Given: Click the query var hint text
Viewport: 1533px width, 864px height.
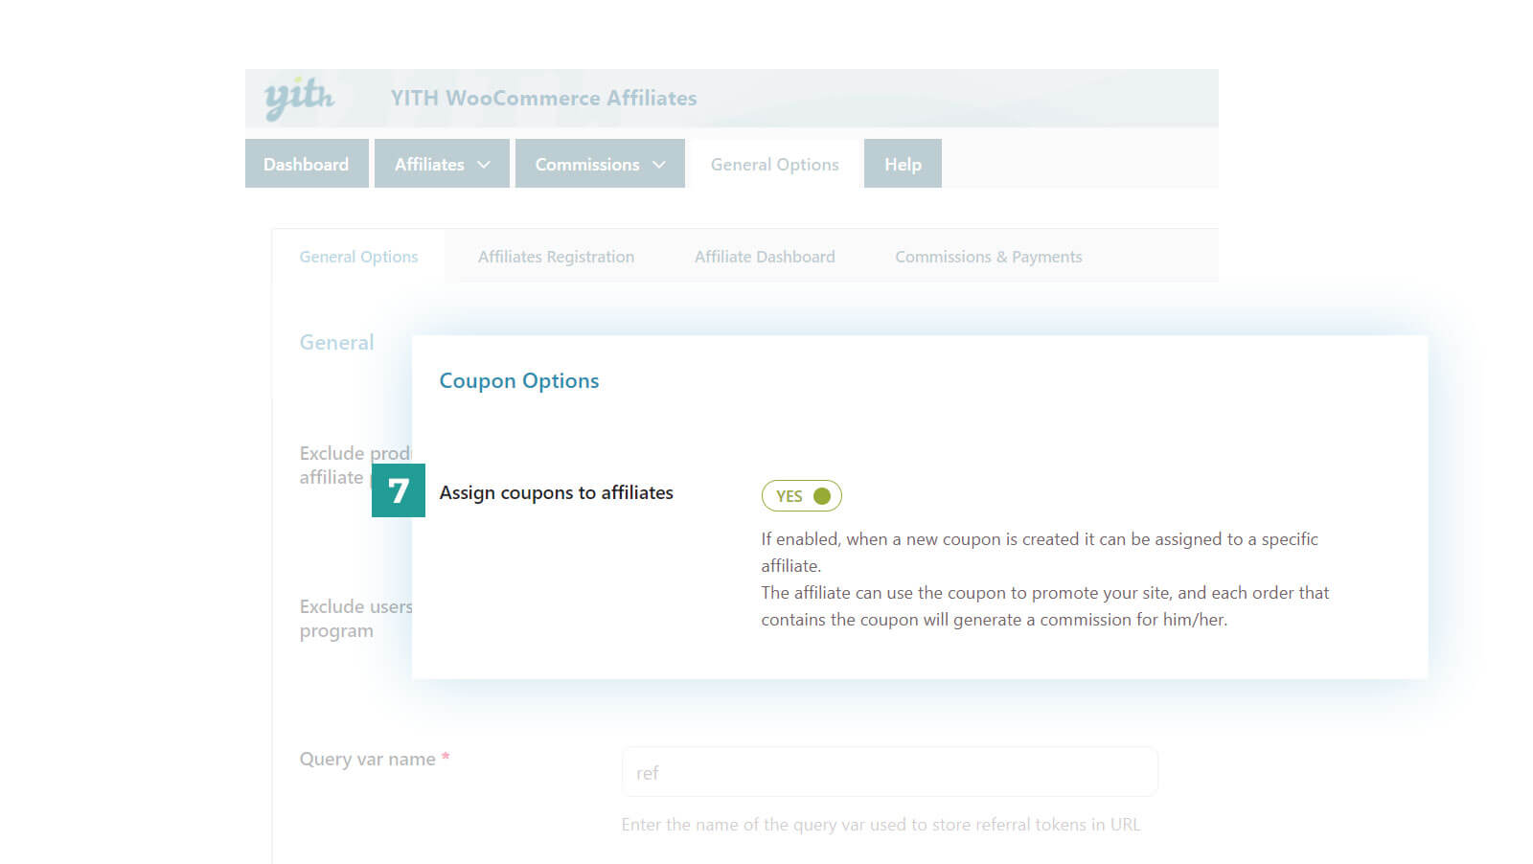Looking at the screenshot, I should click(x=881, y=825).
